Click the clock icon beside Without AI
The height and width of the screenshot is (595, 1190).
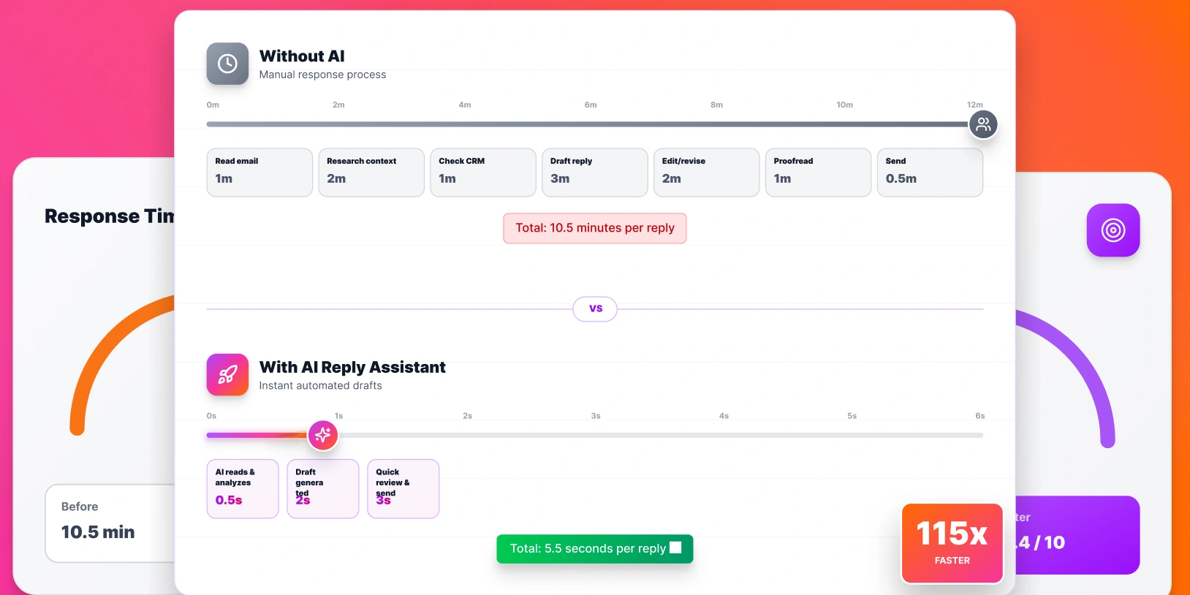coord(227,64)
